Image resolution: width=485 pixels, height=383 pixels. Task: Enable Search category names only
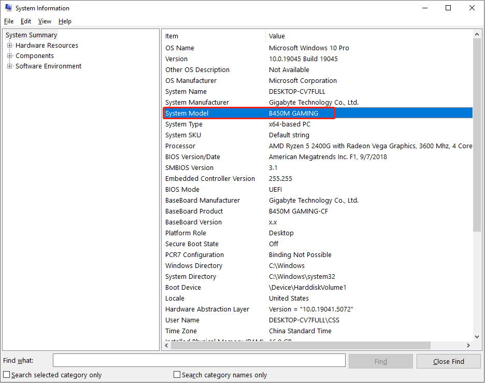coord(177,374)
